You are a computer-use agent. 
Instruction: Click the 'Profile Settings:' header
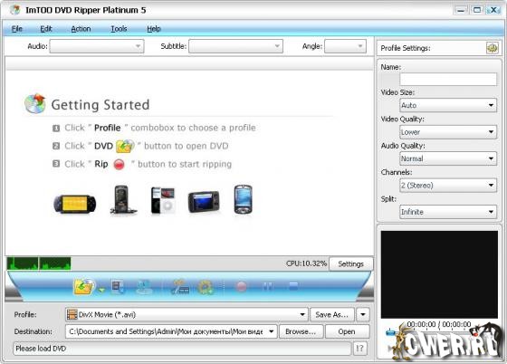406,48
